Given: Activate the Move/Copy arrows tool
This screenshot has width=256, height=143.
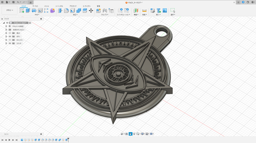Looking at the screenshot, I should tap(91, 11).
